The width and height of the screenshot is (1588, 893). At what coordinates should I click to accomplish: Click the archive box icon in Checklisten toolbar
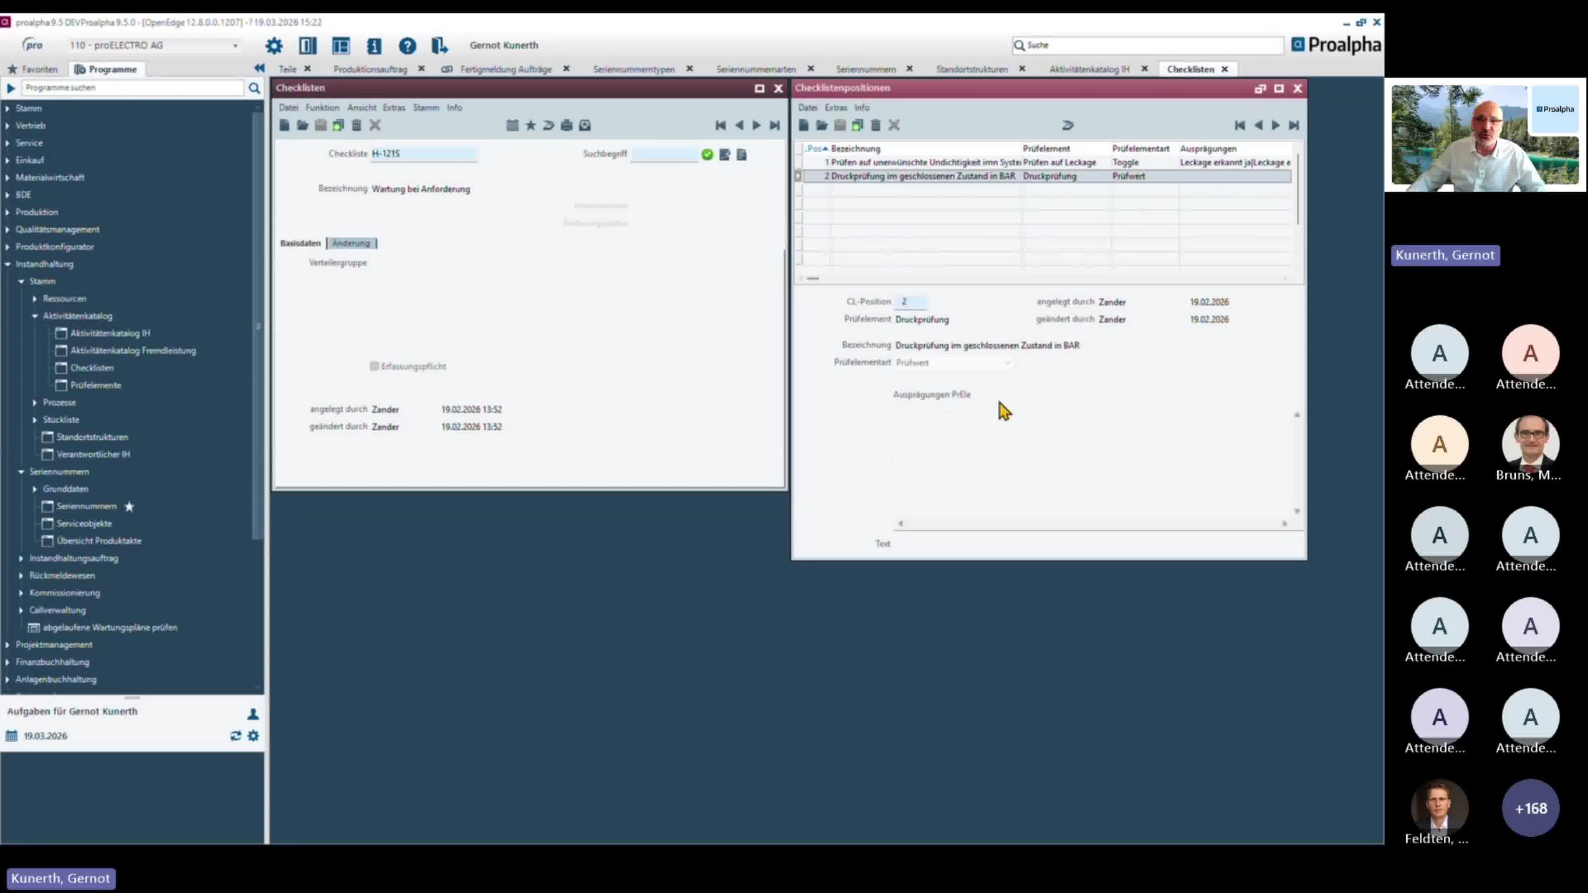tap(585, 126)
